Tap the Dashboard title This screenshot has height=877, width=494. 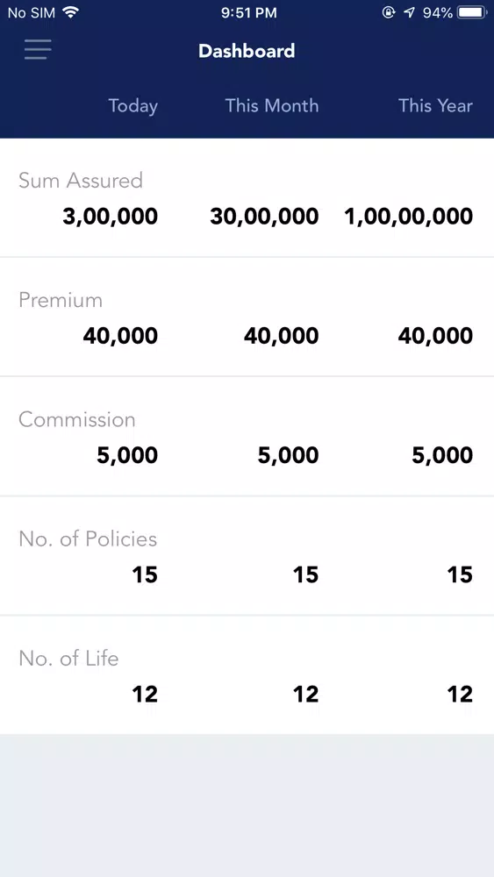[x=247, y=51]
